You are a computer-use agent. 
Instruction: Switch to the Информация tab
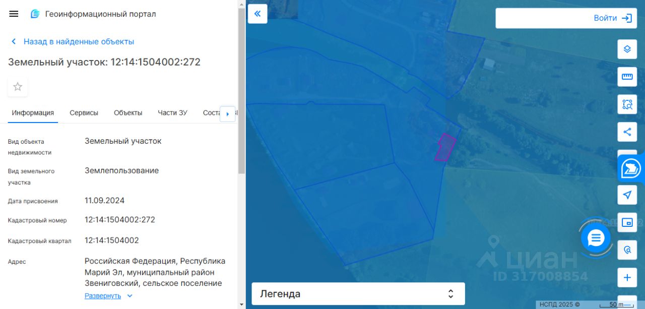tap(33, 113)
